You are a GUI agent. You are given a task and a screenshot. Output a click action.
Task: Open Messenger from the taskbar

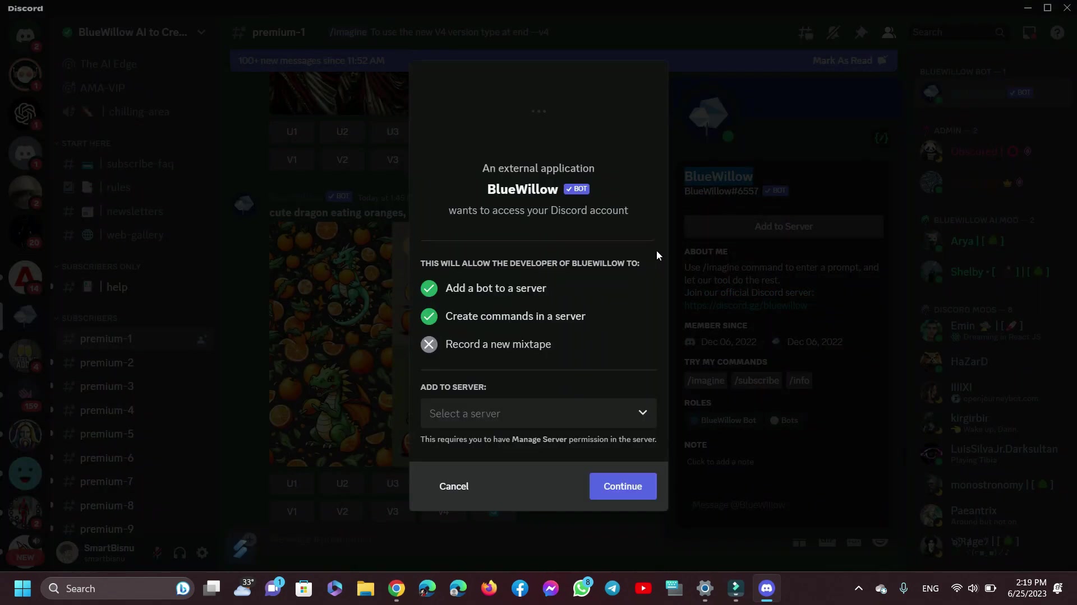tap(551, 588)
